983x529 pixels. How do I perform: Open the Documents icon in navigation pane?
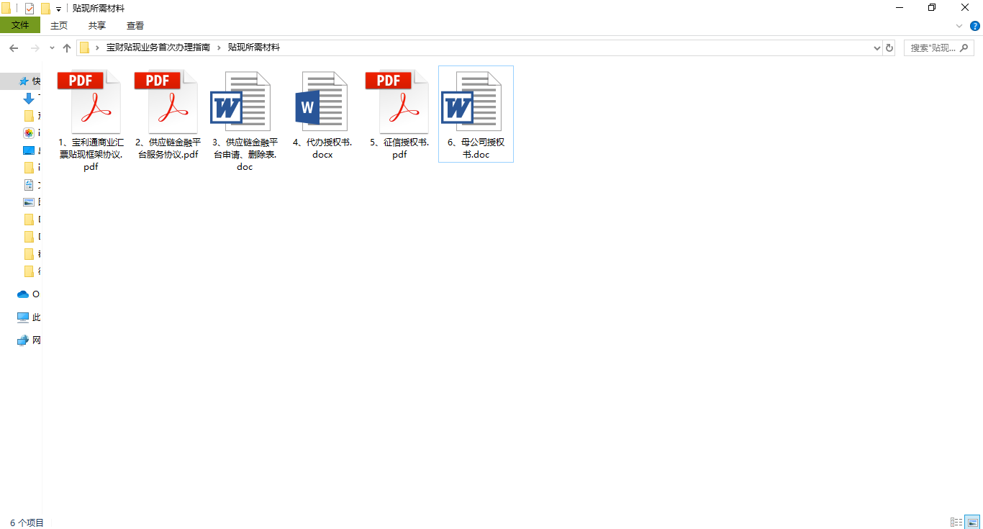coord(29,185)
